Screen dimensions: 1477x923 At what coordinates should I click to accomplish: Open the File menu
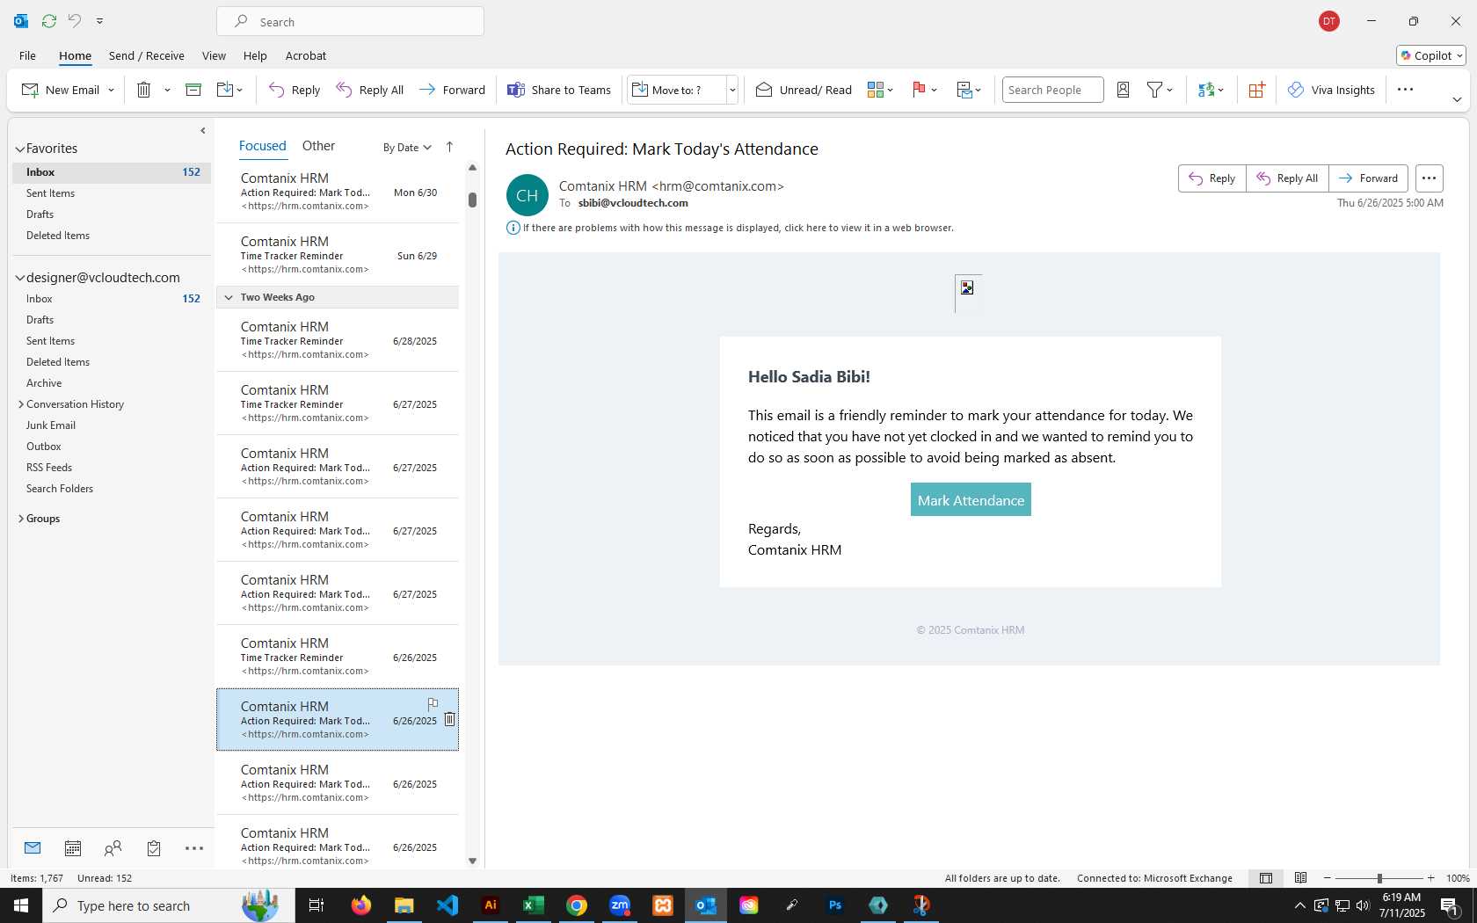tap(27, 55)
